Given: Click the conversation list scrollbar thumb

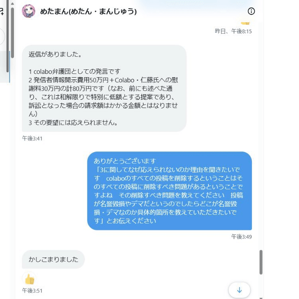Looking at the screenshot, I should [12, 33].
